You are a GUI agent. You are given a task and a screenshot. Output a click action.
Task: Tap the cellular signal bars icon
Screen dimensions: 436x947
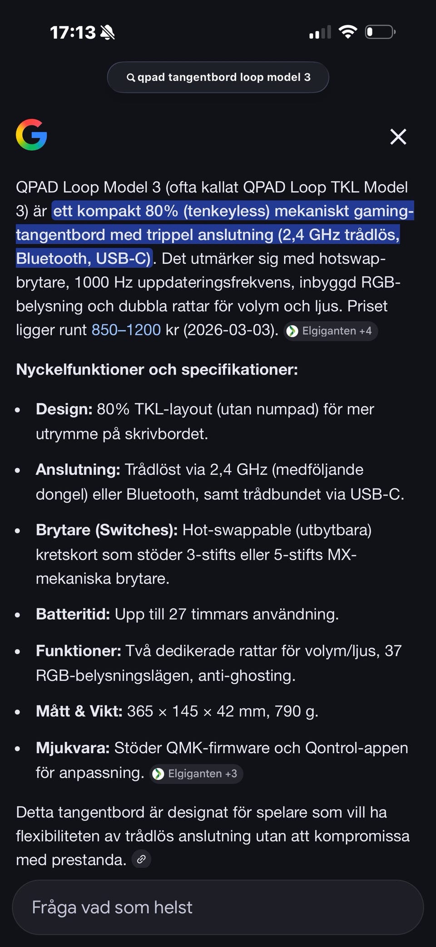click(320, 32)
